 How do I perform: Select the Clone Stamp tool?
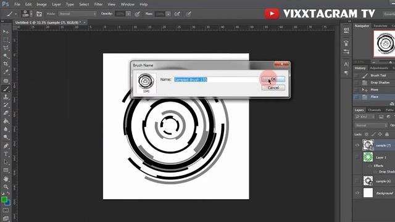[x=6, y=97]
